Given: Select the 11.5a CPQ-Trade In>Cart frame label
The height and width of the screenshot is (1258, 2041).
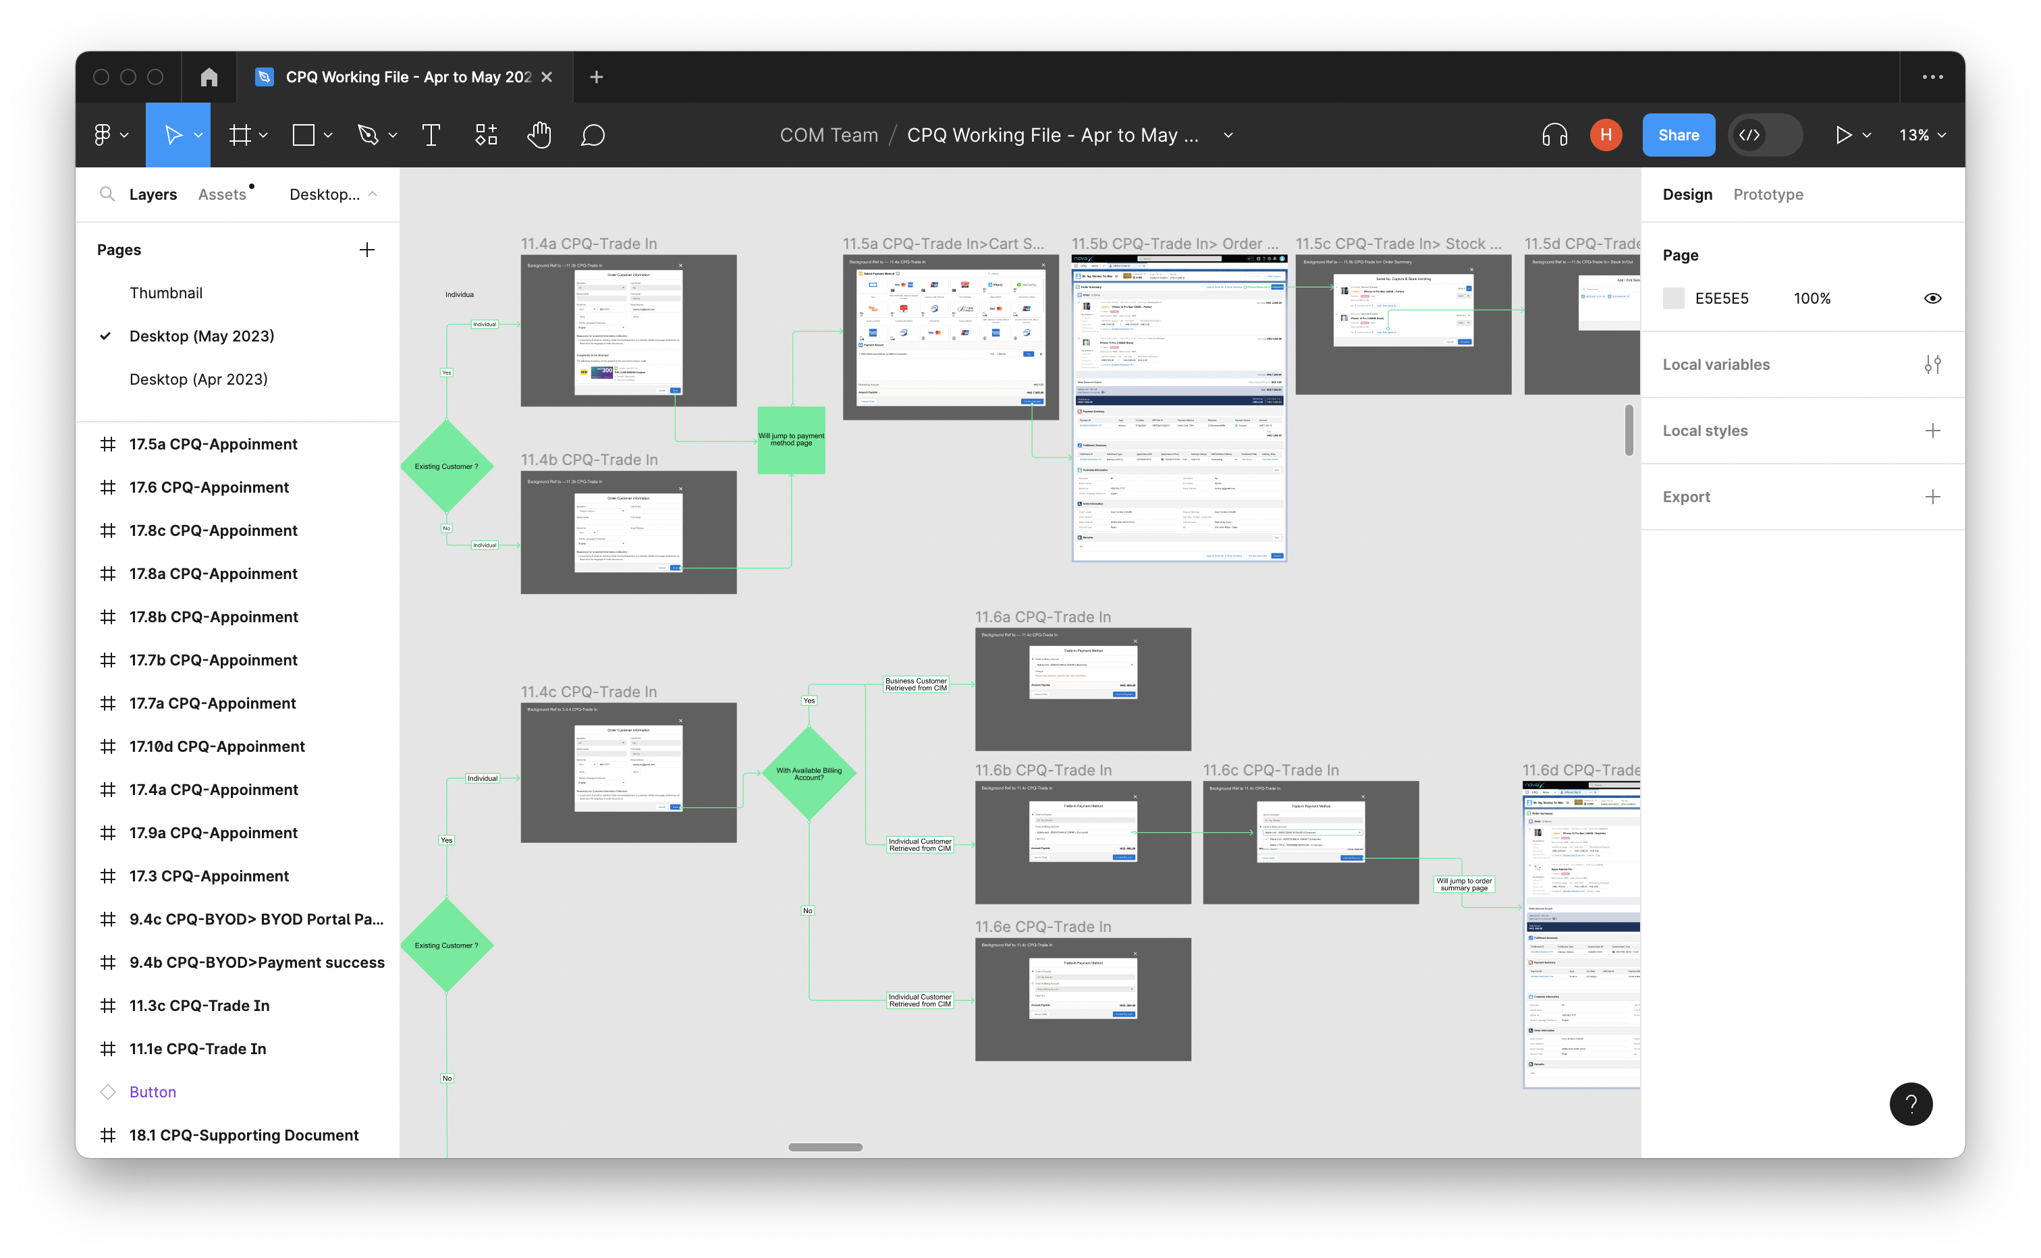Looking at the screenshot, I should [x=943, y=243].
